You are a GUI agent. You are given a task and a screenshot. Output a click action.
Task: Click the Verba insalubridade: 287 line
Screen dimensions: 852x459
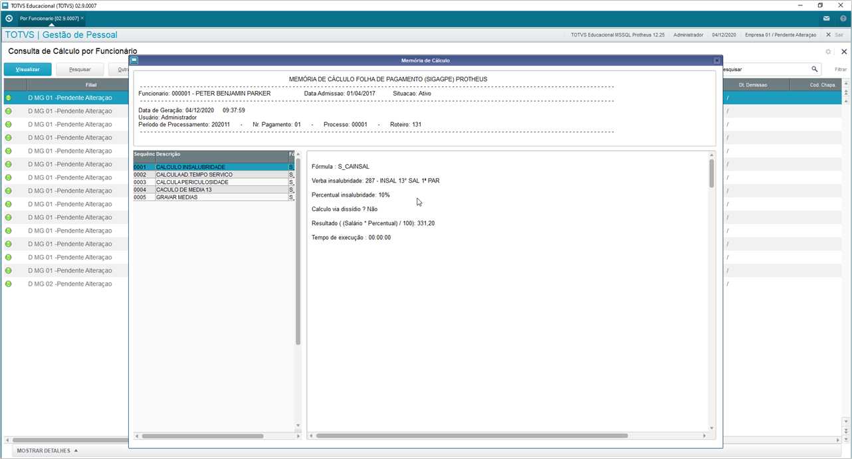click(x=375, y=181)
